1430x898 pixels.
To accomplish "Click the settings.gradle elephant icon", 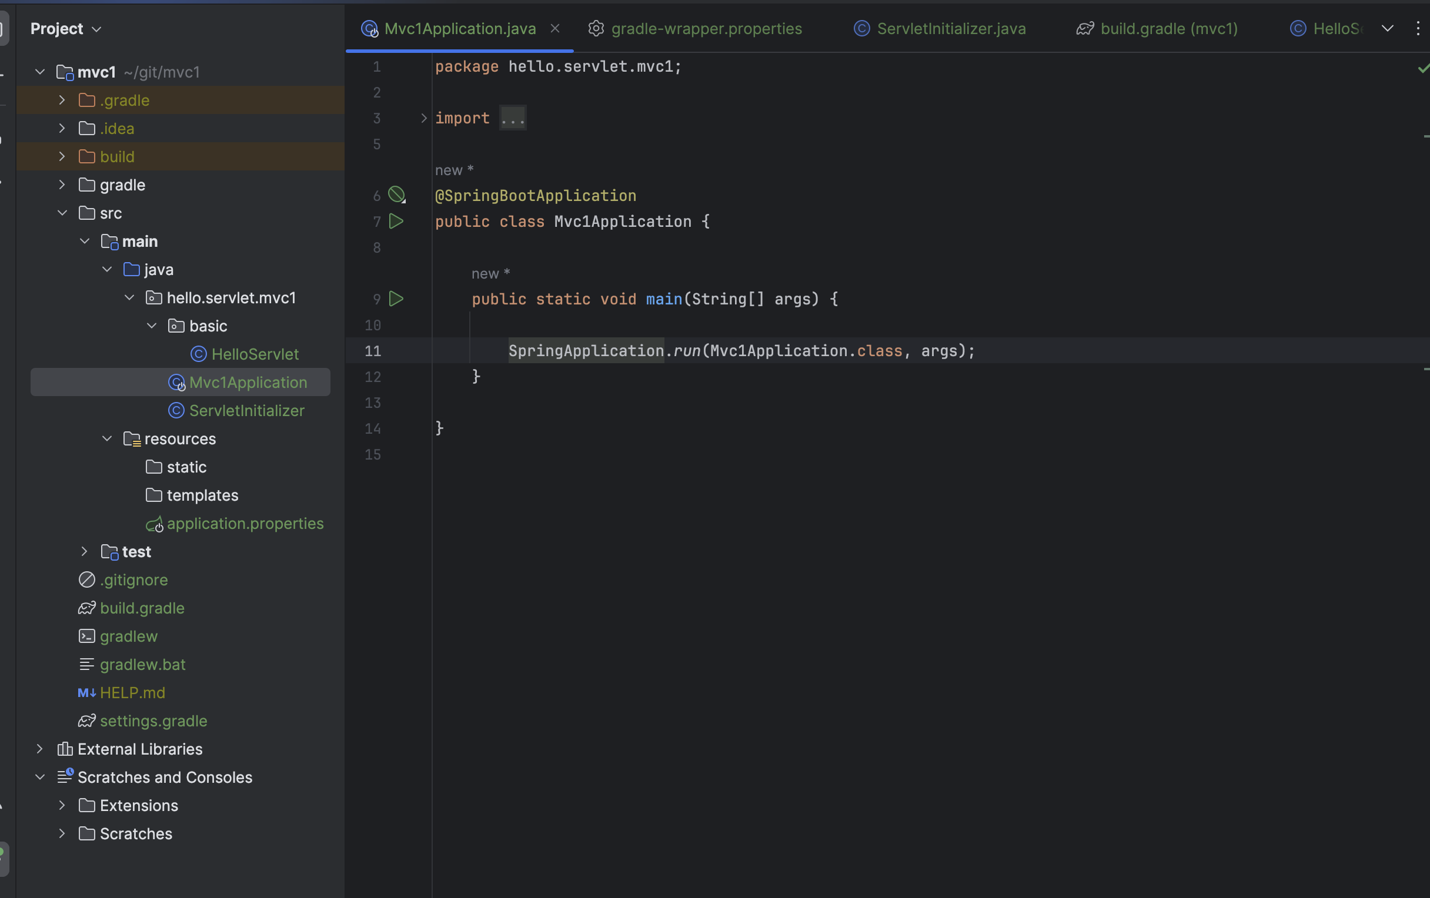I will 86,721.
